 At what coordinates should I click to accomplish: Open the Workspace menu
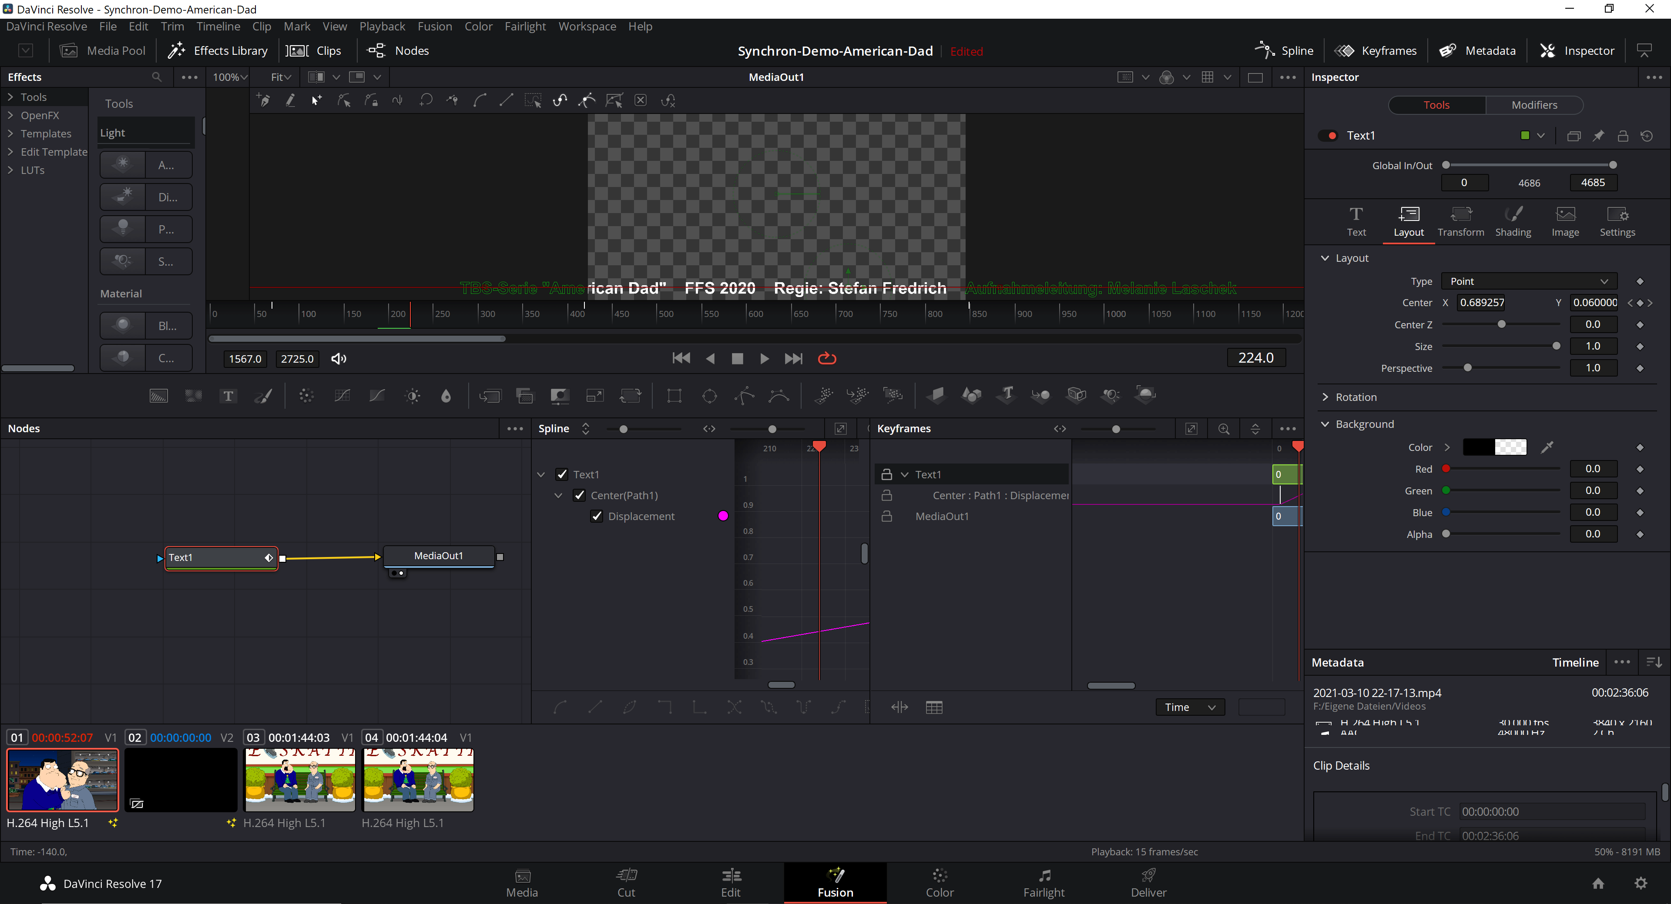point(587,26)
